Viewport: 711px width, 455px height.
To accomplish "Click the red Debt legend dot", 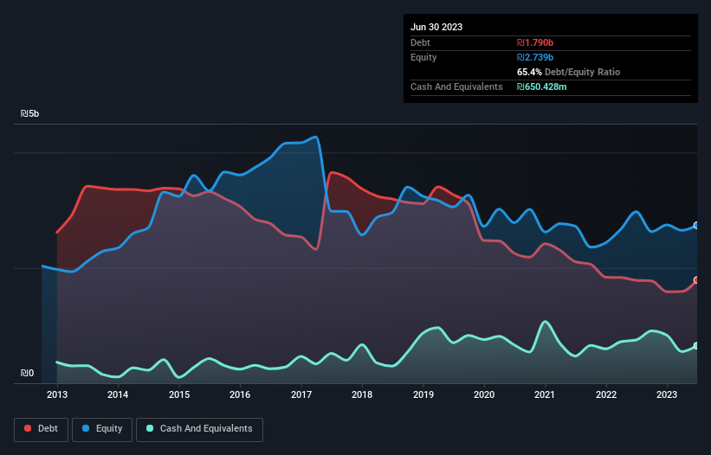I will tap(28, 428).
